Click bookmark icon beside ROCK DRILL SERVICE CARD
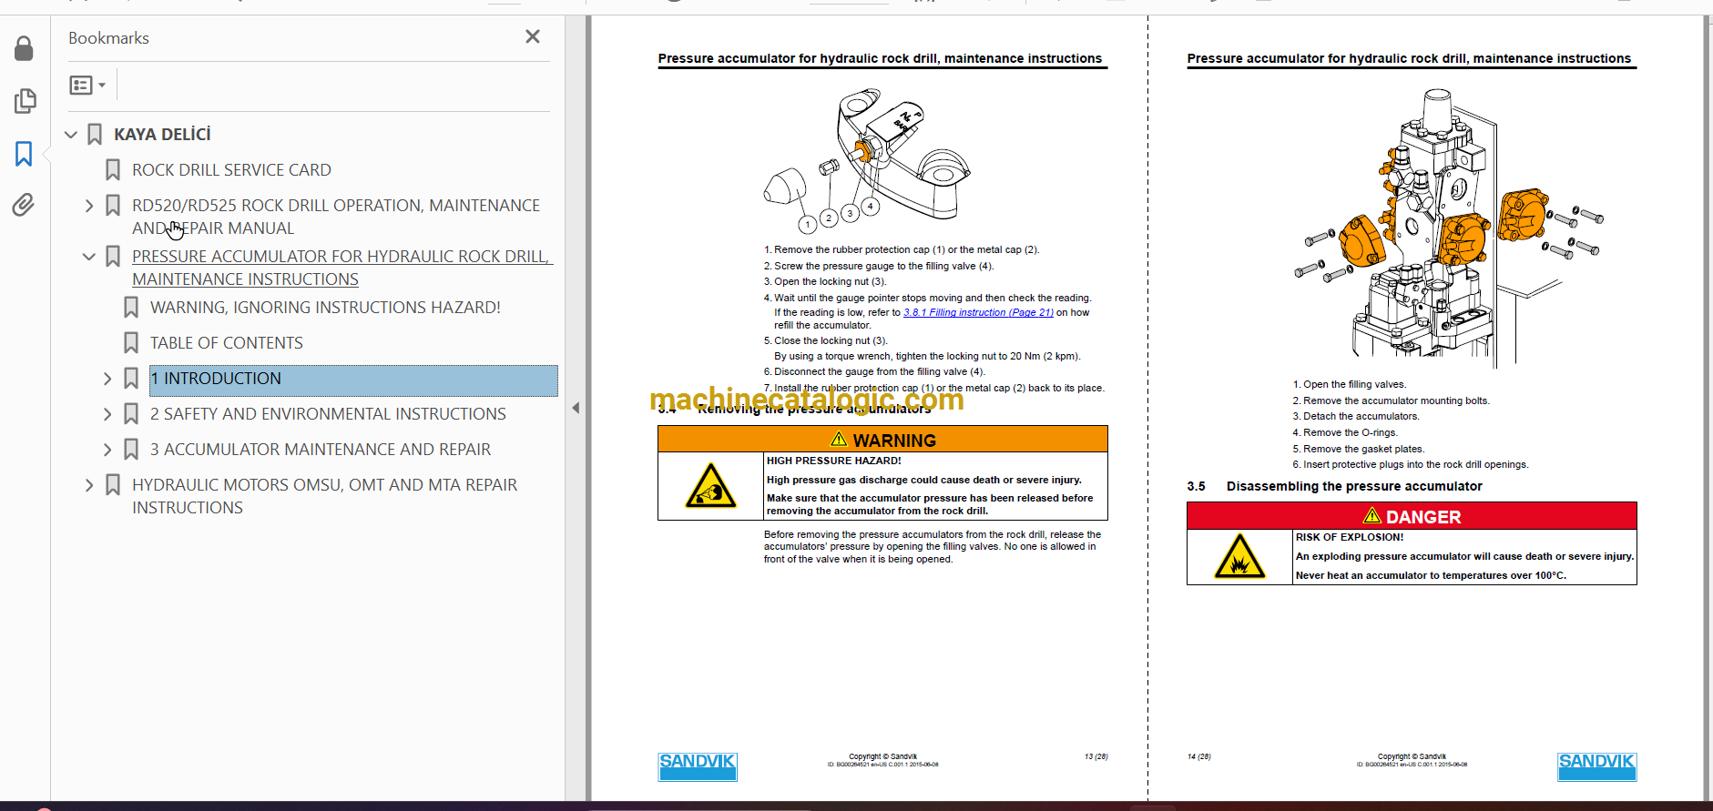This screenshot has width=1713, height=811. 113,170
